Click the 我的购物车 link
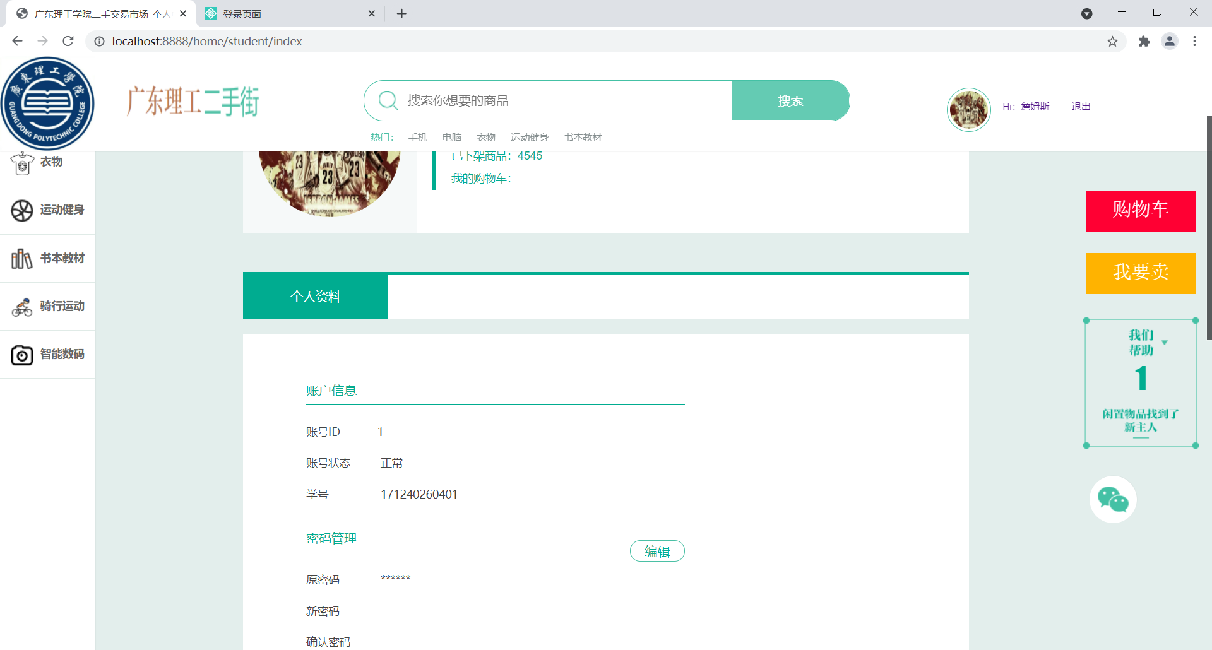The height and width of the screenshot is (650, 1212). click(481, 179)
